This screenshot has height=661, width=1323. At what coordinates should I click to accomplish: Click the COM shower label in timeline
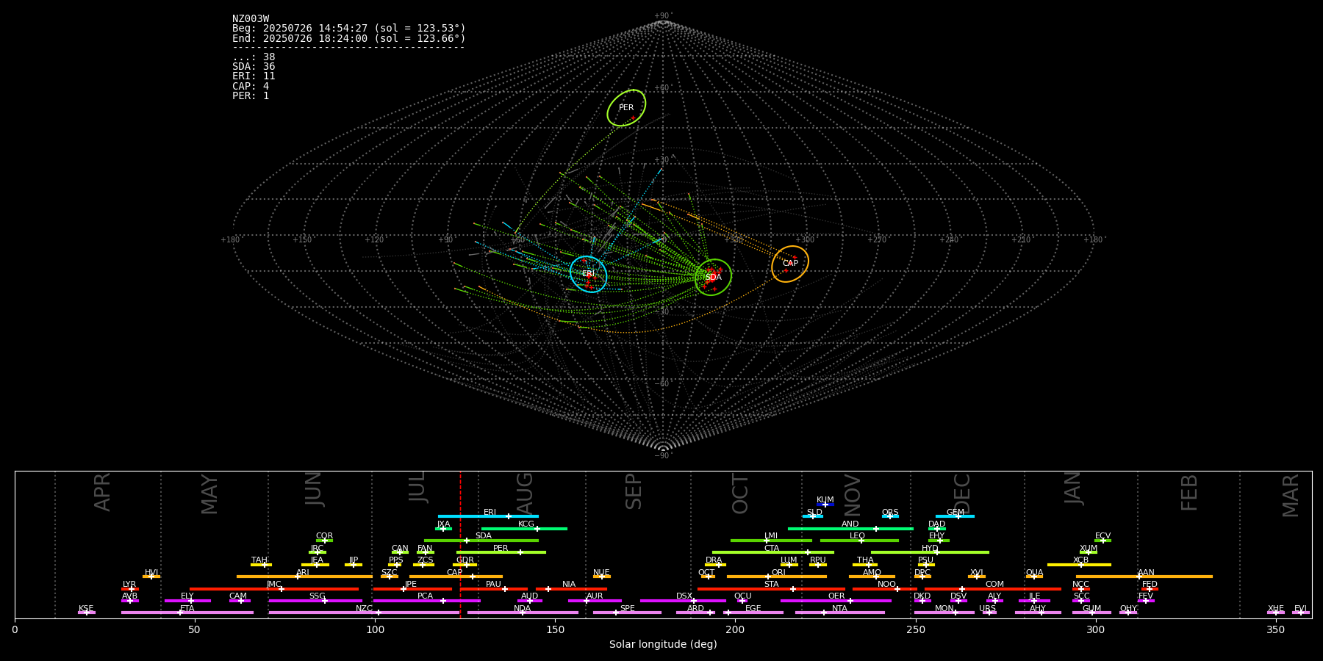point(995,585)
